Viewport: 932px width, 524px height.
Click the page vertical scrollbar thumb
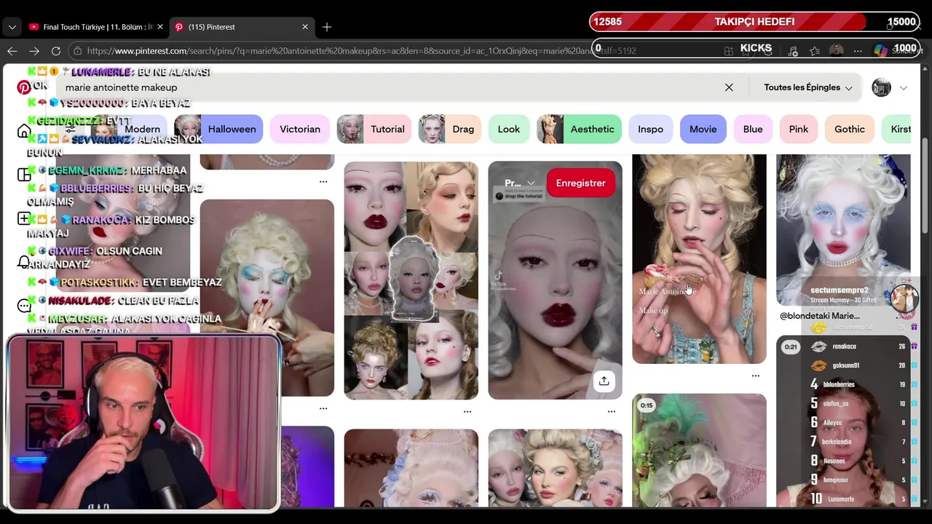[x=925, y=186]
